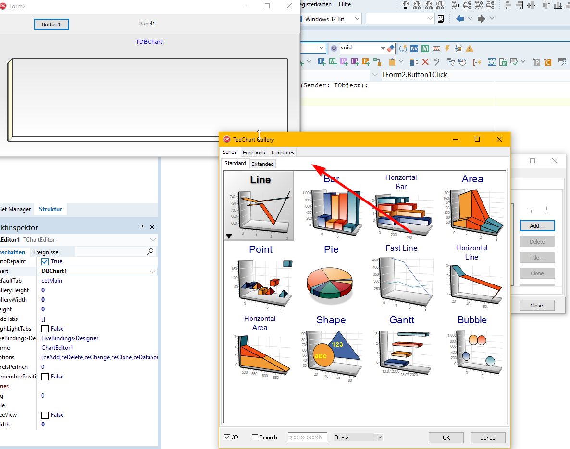Toggle the HighLightTabs False checkbox
This screenshot has width=570, height=449.
click(x=45, y=329)
